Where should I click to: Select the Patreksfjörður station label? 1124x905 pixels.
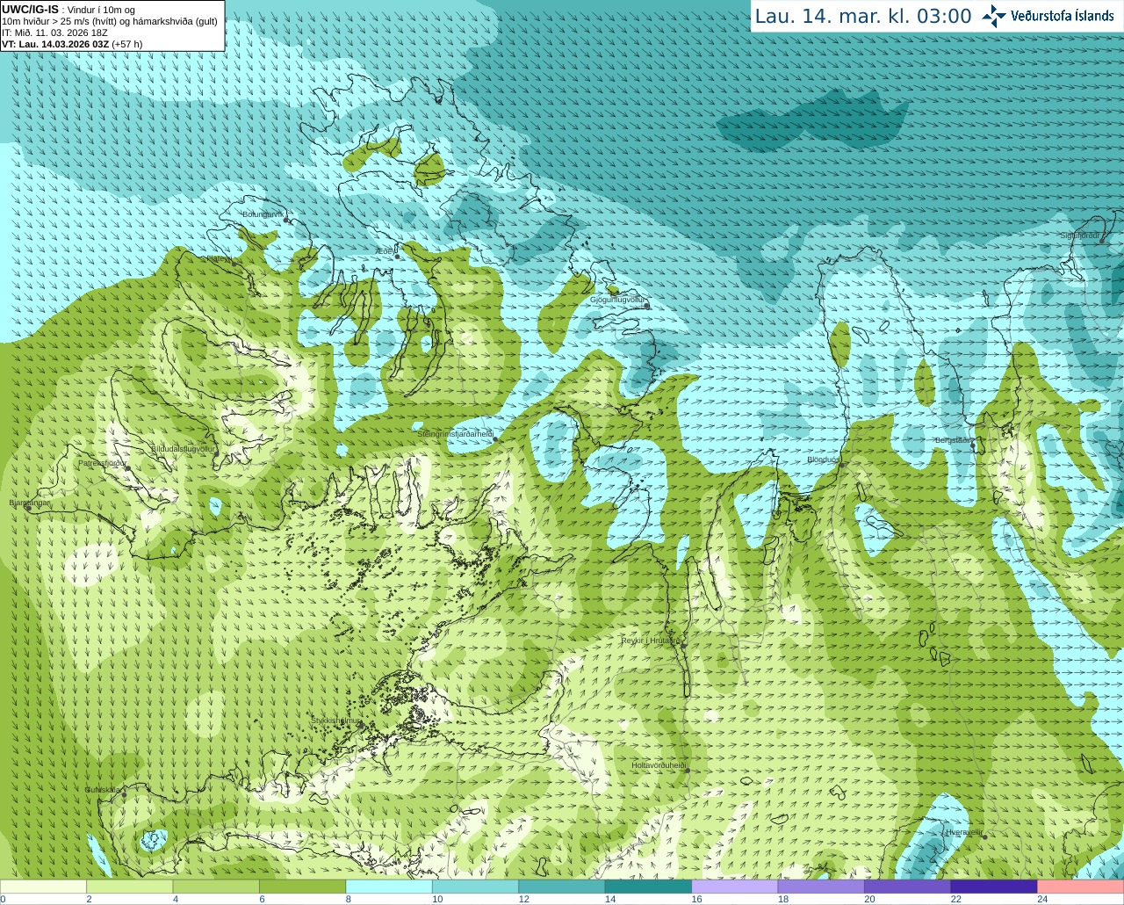click(x=103, y=462)
